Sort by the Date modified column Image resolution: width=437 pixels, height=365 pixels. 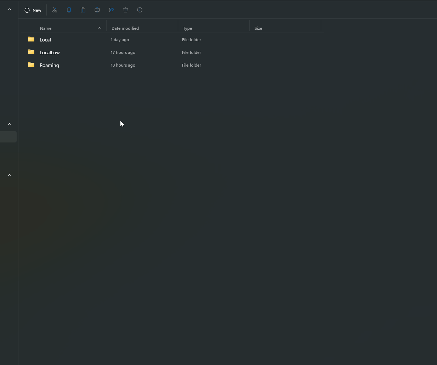[125, 28]
